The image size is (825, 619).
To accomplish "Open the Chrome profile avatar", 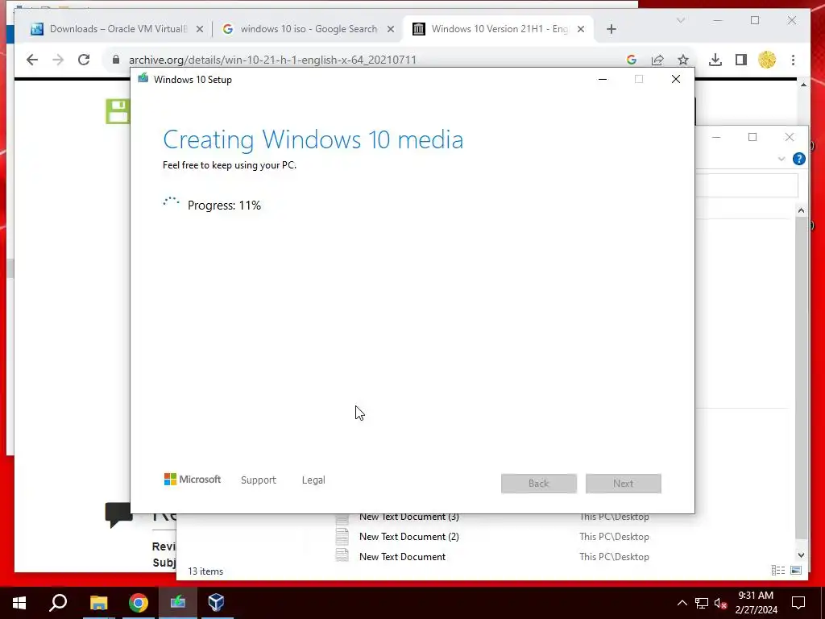I will (x=767, y=60).
